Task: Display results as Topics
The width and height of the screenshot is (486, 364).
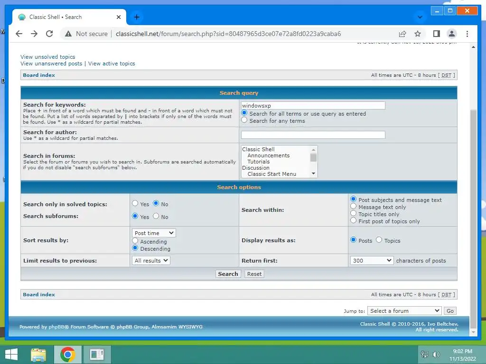Action: (379, 239)
